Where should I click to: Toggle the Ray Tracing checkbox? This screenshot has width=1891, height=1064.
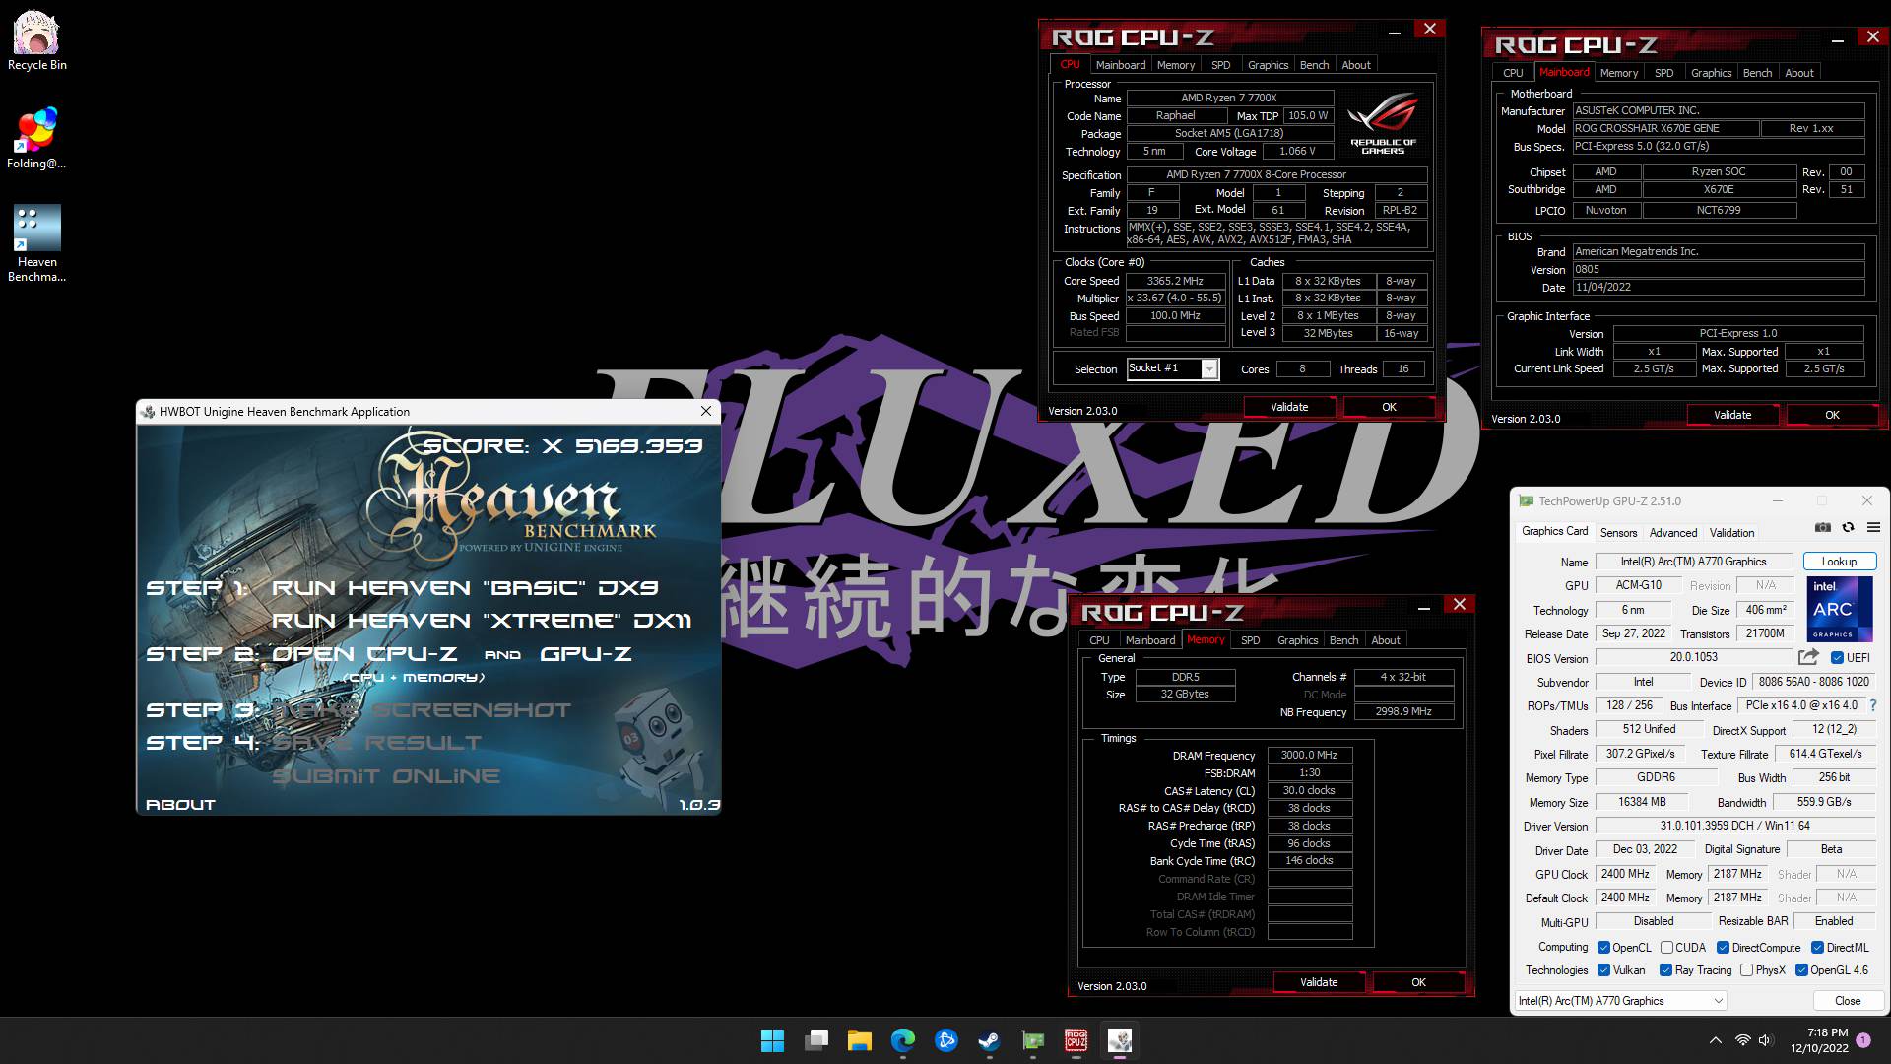(1665, 970)
